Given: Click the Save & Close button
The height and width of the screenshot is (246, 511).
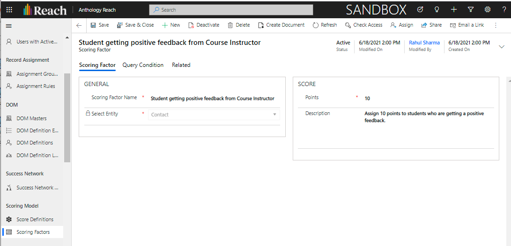Looking at the screenshot, I should [135, 25].
